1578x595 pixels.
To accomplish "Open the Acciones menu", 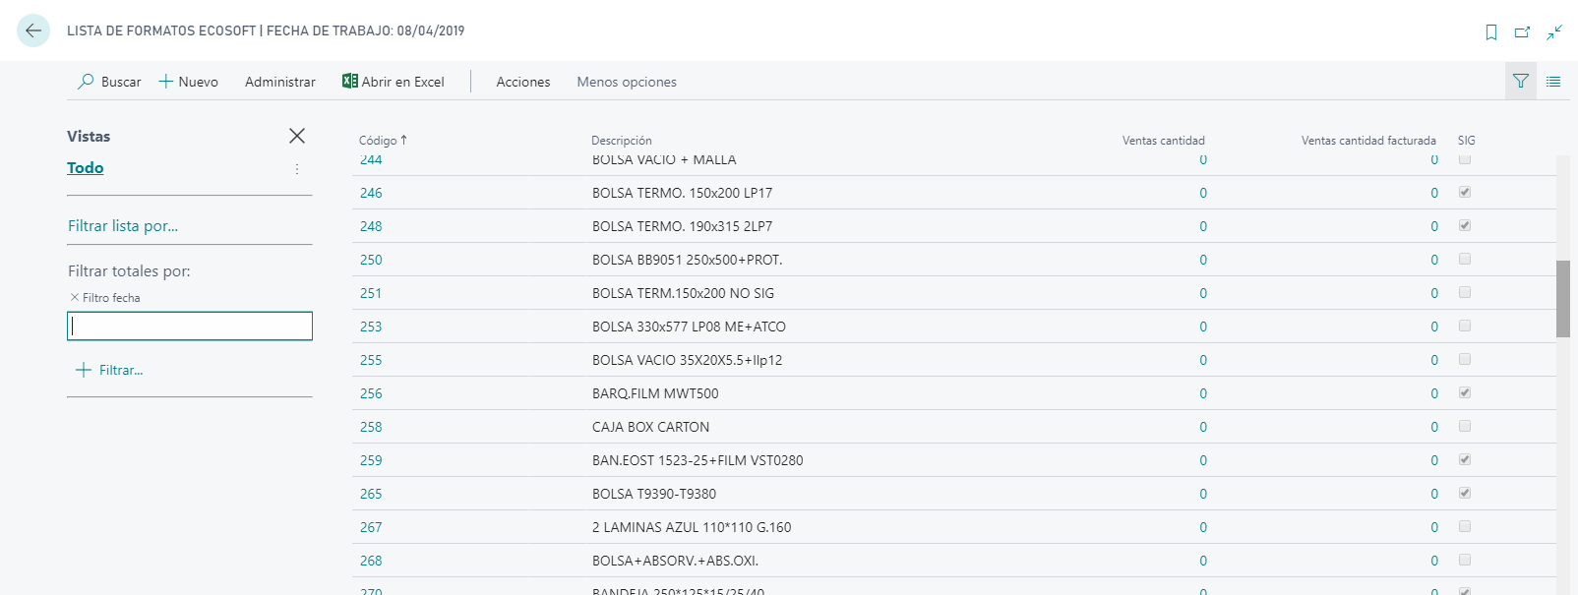I will pos(523,82).
